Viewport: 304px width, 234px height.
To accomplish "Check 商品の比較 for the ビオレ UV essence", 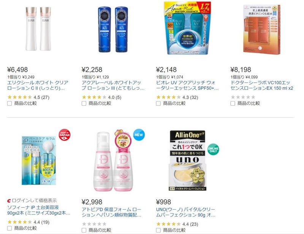I will pos(158,104).
